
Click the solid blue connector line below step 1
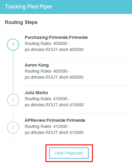(13, 72)
